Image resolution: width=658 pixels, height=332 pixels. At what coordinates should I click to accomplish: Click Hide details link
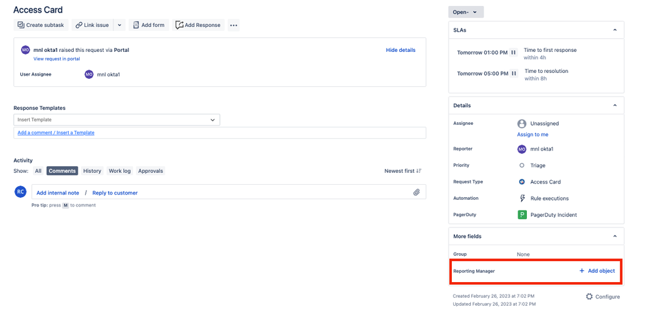pyautogui.click(x=400, y=50)
